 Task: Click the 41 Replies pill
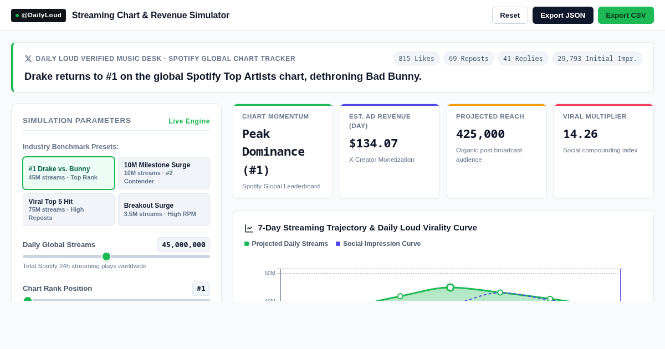pos(523,59)
